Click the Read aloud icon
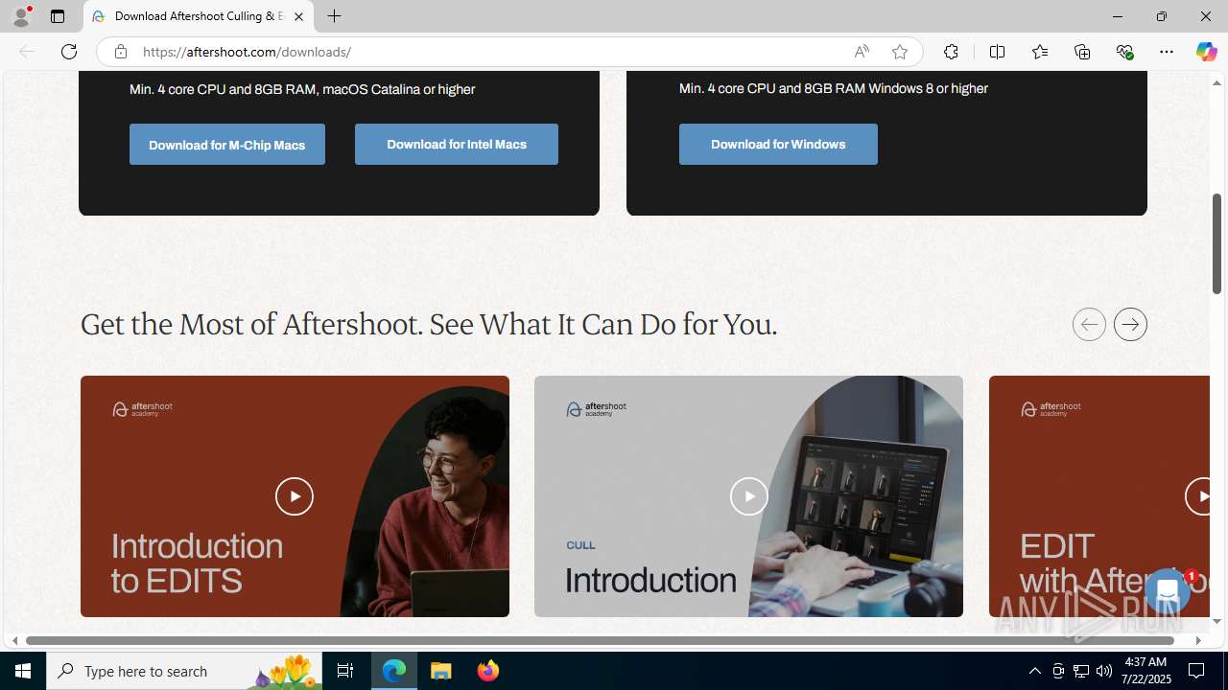The height and width of the screenshot is (690, 1228). [862, 52]
